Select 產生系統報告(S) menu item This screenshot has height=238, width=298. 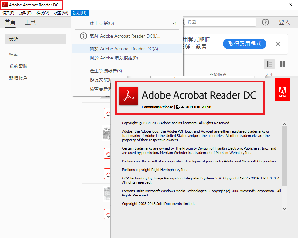pyautogui.click(x=107, y=71)
